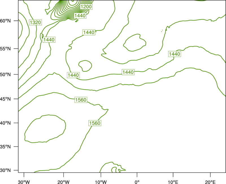The width and height of the screenshot is (226, 184).
Task: Click the 20°E longitude axis label
Action: (x=210, y=182)
